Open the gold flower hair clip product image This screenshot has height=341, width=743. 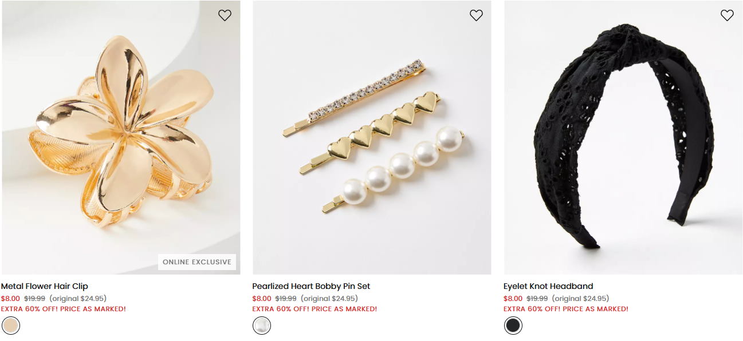pos(120,137)
